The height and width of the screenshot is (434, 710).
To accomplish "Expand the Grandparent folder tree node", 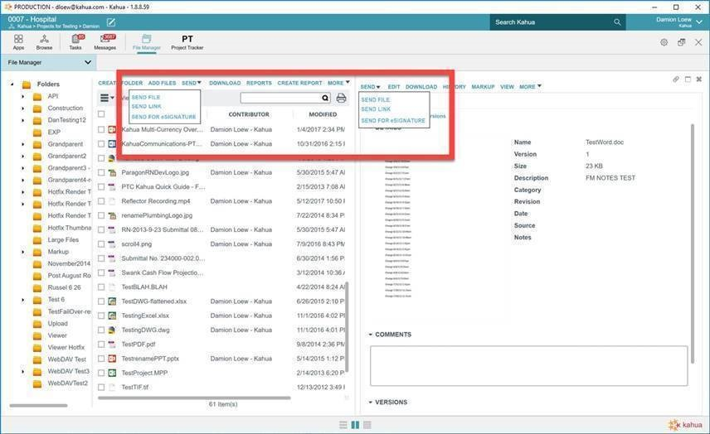I will click(23, 144).
